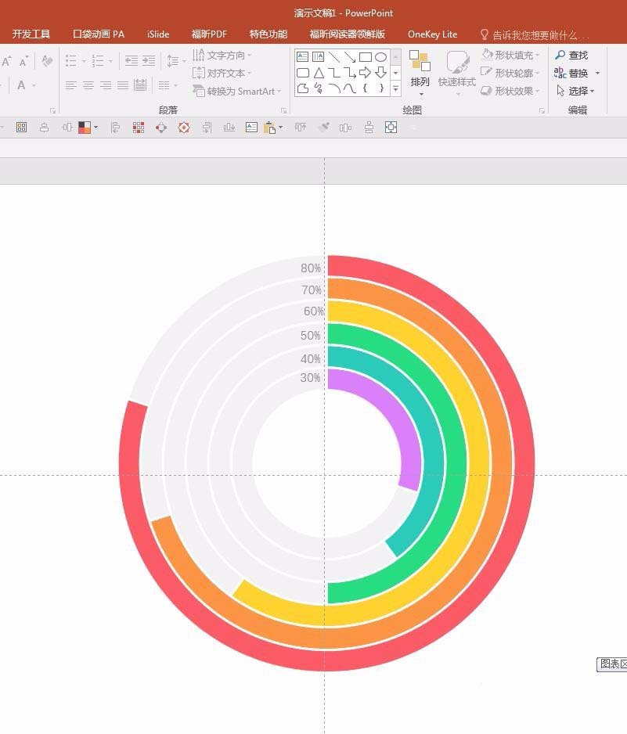Open the 选择 dropdown
Viewport: 627px width, 734px height.
pyautogui.click(x=575, y=91)
